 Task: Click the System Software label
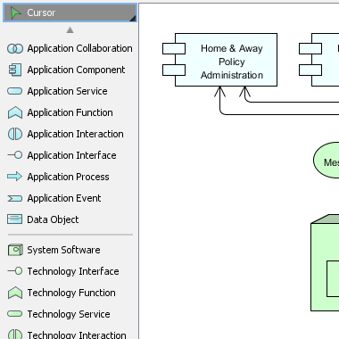click(63, 250)
